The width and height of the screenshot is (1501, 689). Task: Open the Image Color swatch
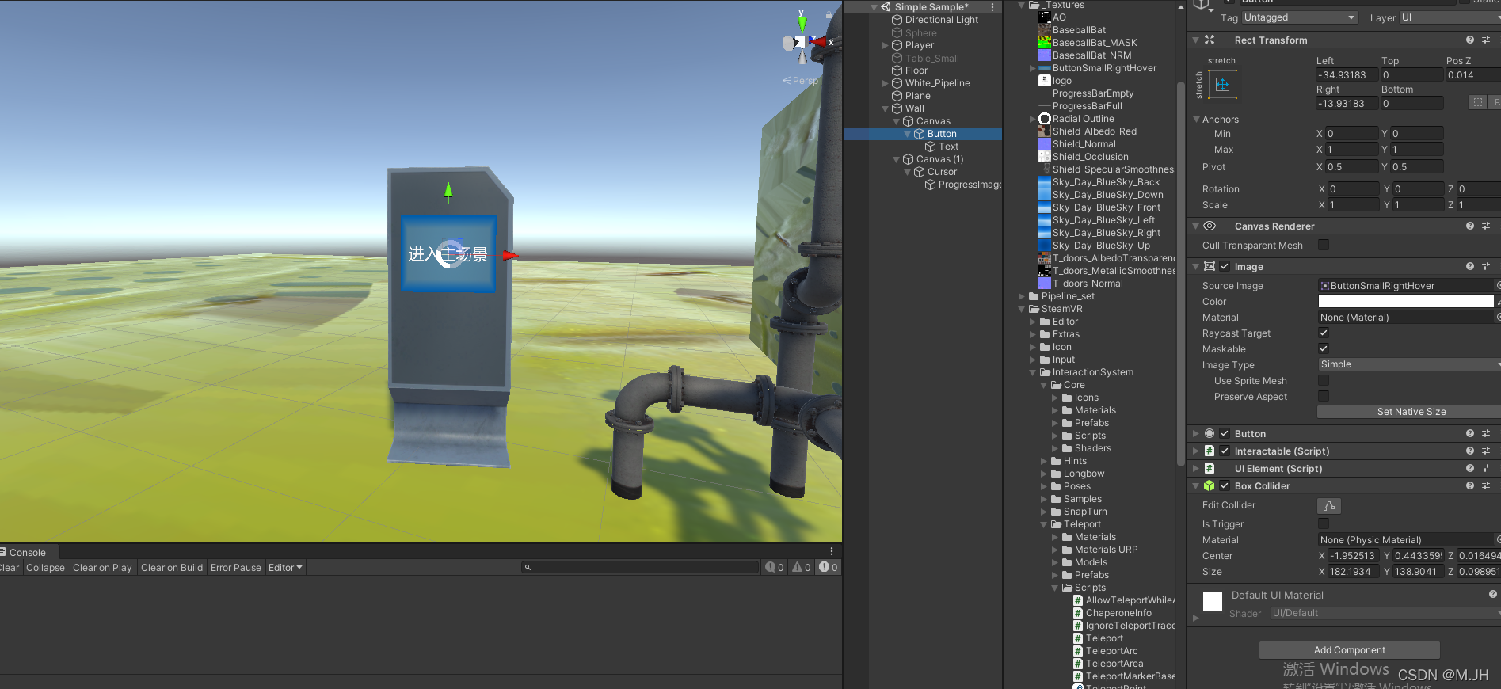click(1405, 301)
